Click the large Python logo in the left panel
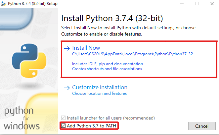 click(27, 60)
